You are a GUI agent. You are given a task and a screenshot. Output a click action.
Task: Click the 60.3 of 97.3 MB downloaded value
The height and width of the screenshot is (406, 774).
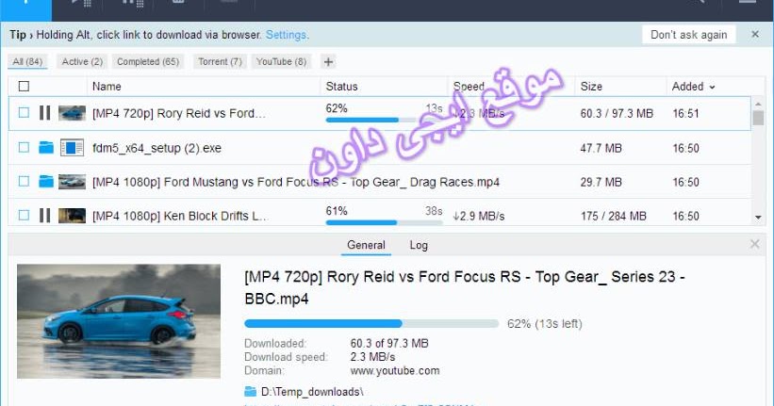click(389, 343)
